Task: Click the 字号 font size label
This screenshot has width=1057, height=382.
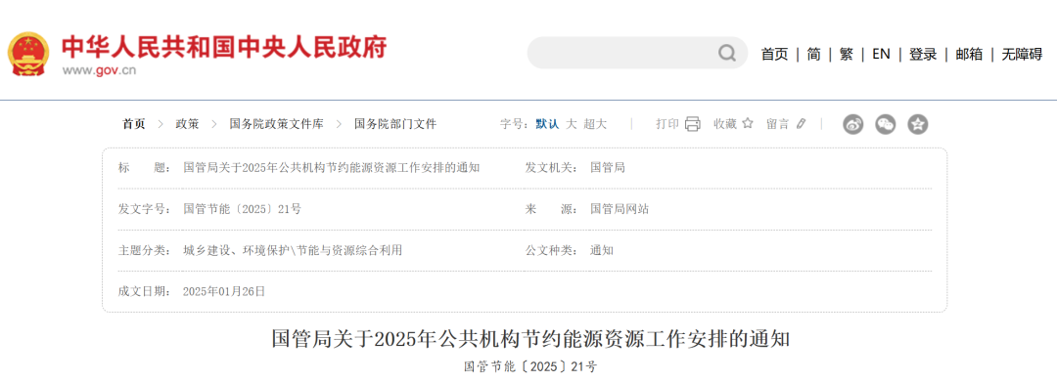Action: pos(514,124)
